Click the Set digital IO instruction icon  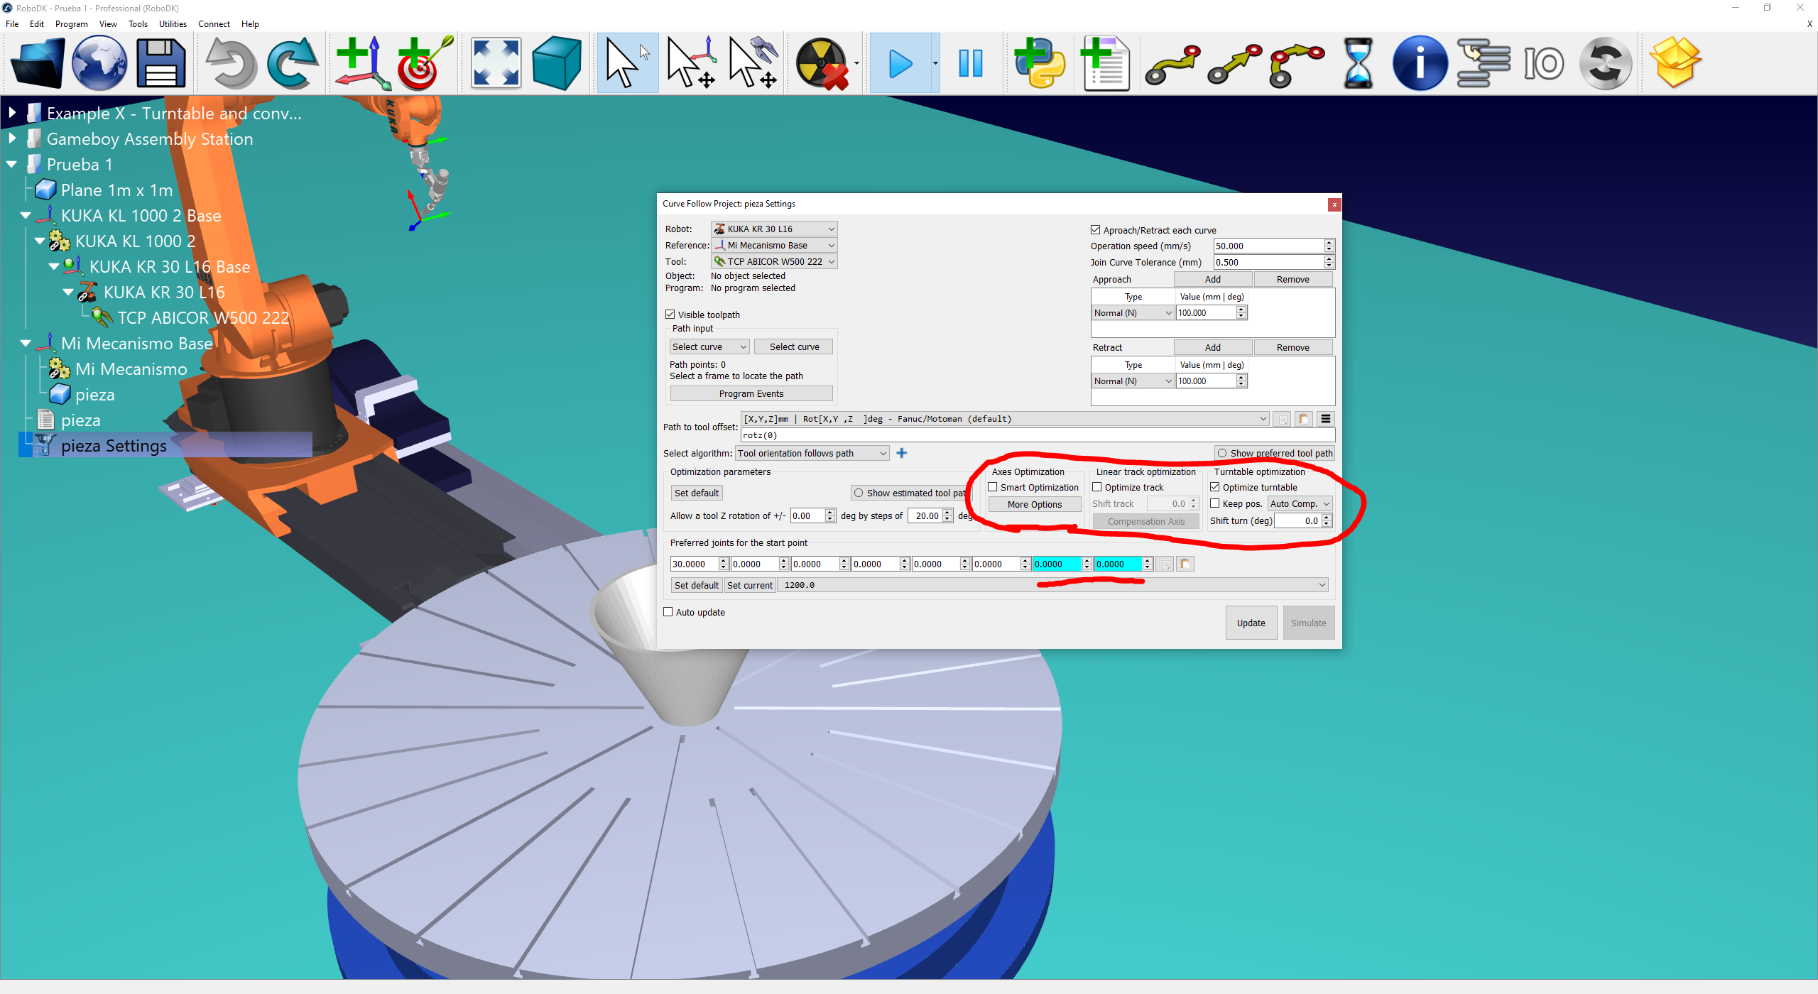coord(1543,64)
